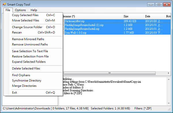
Task: Choose Save Selection To Text File
Action: pyautogui.click(x=33, y=51)
